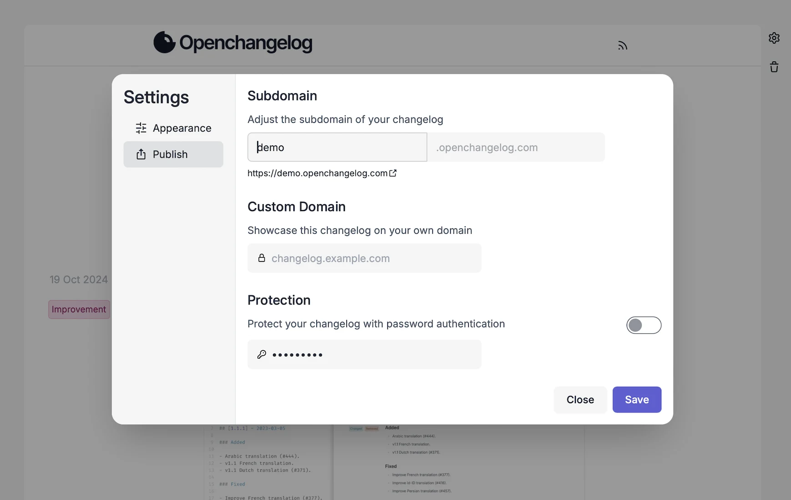Click the lock icon in custom domain field
Screen dimensions: 791x500
click(x=262, y=258)
